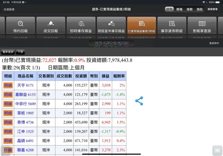Tap the 交易類別 column header
This screenshot has height=156, width=223.
click(46, 76)
